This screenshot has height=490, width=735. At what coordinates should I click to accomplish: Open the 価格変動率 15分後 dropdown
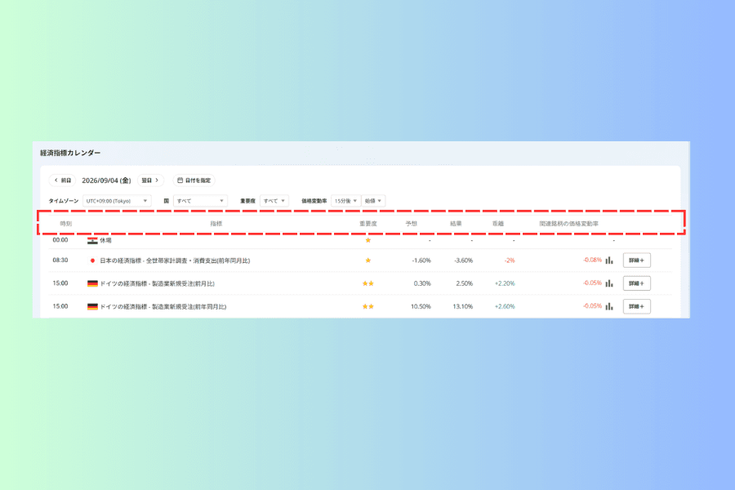[x=346, y=201]
